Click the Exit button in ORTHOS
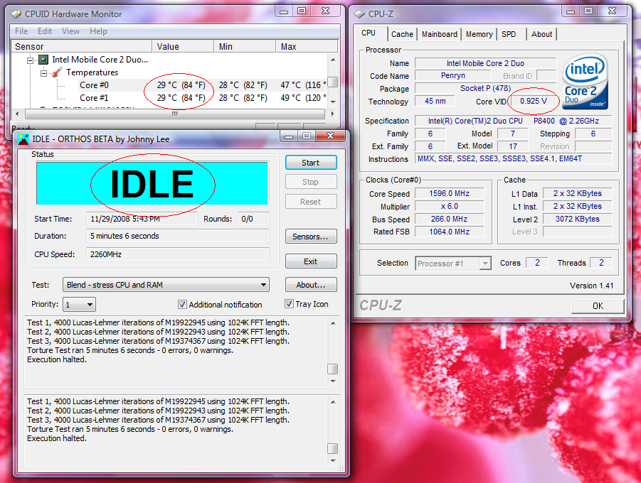The width and height of the screenshot is (641, 483). point(311,261)
